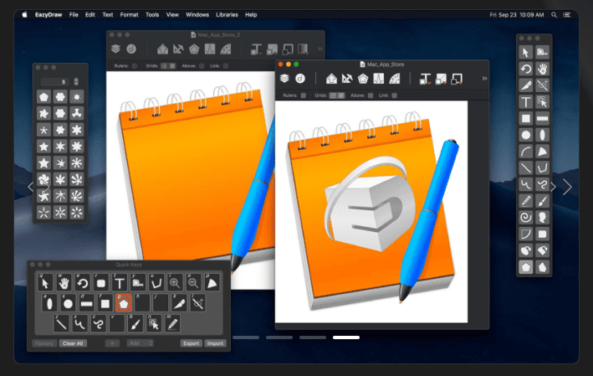The image size is (593, 376).
Task: Select the spiral tool in the right tool palette
Action: (x=526, y=218)
